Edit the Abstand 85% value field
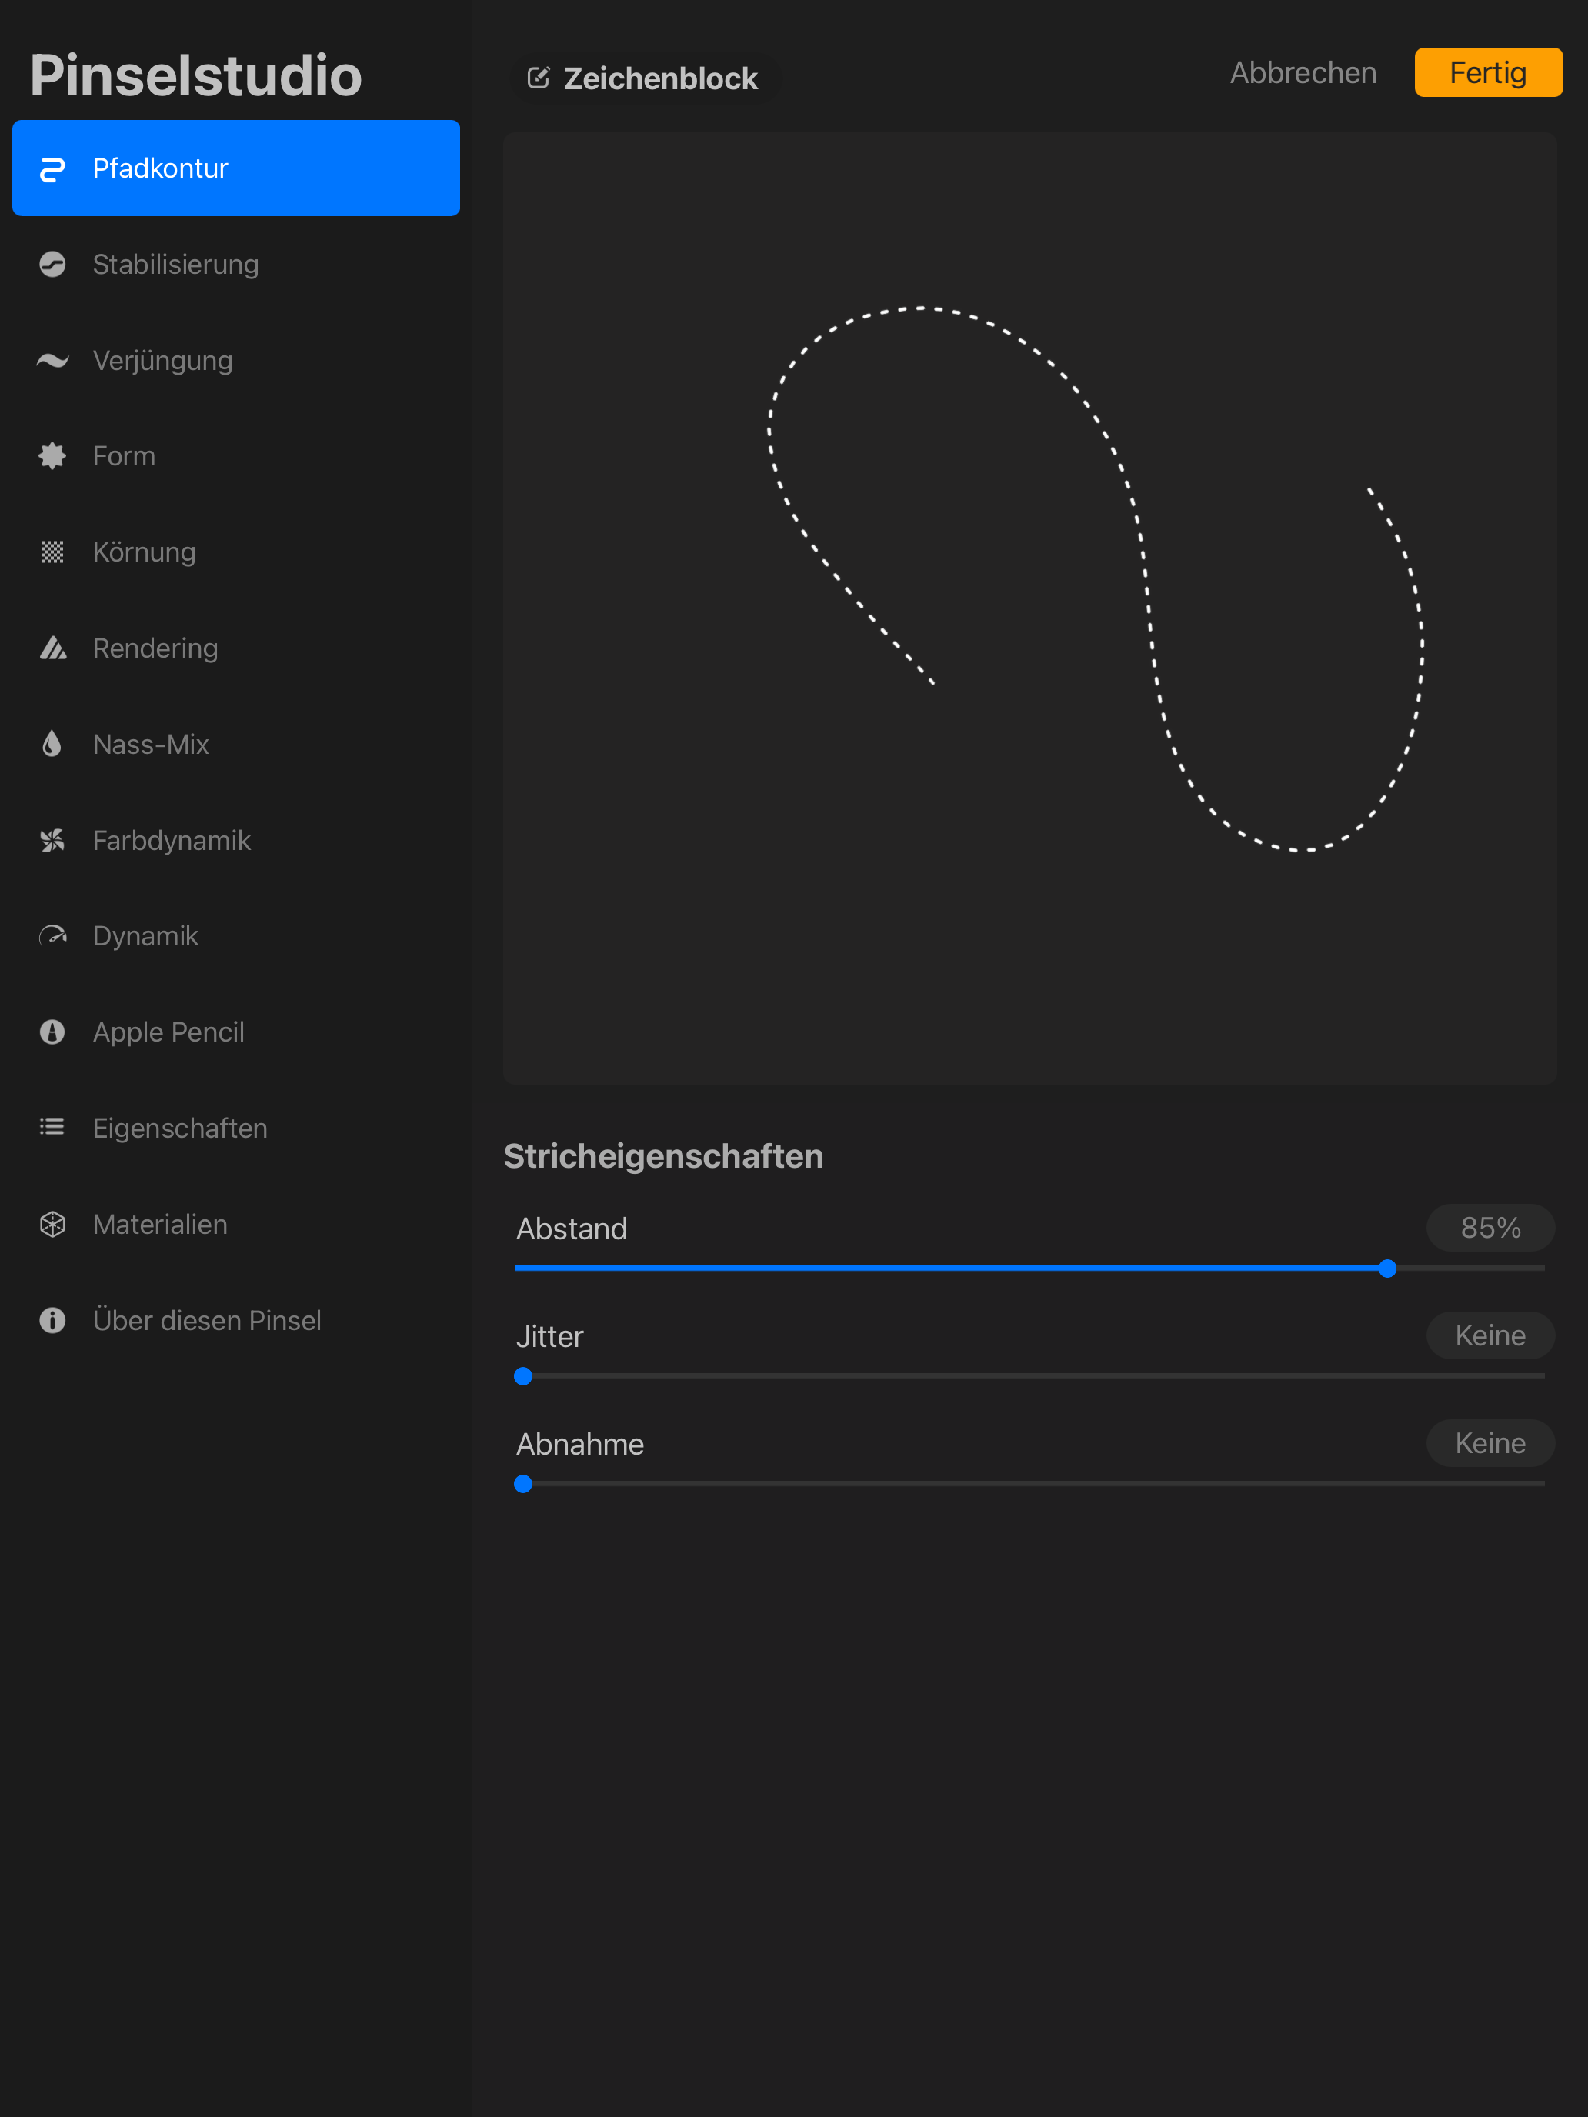The image size is (1588, 2117). point(1490,1228)
